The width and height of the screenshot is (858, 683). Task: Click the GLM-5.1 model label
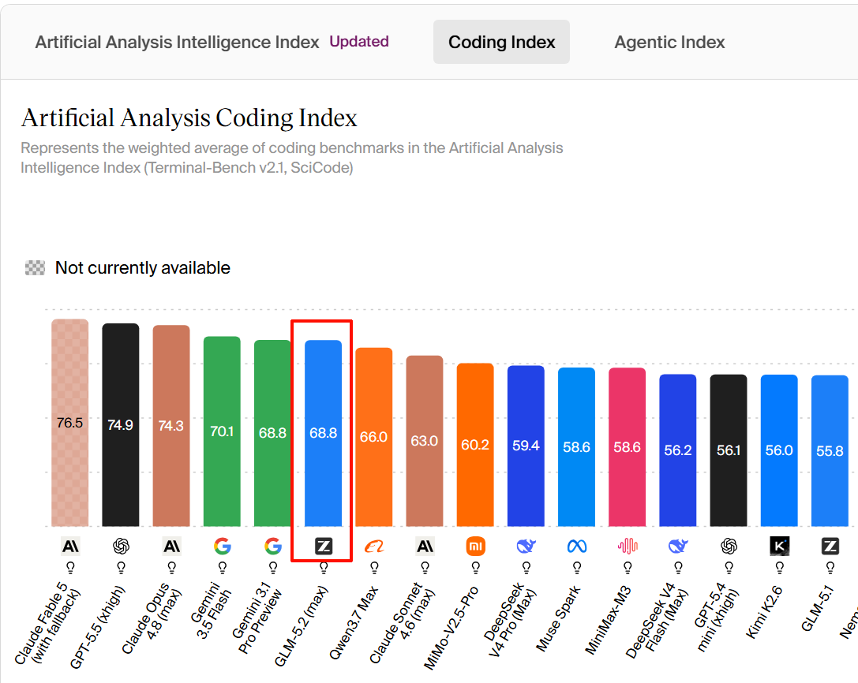818,608
